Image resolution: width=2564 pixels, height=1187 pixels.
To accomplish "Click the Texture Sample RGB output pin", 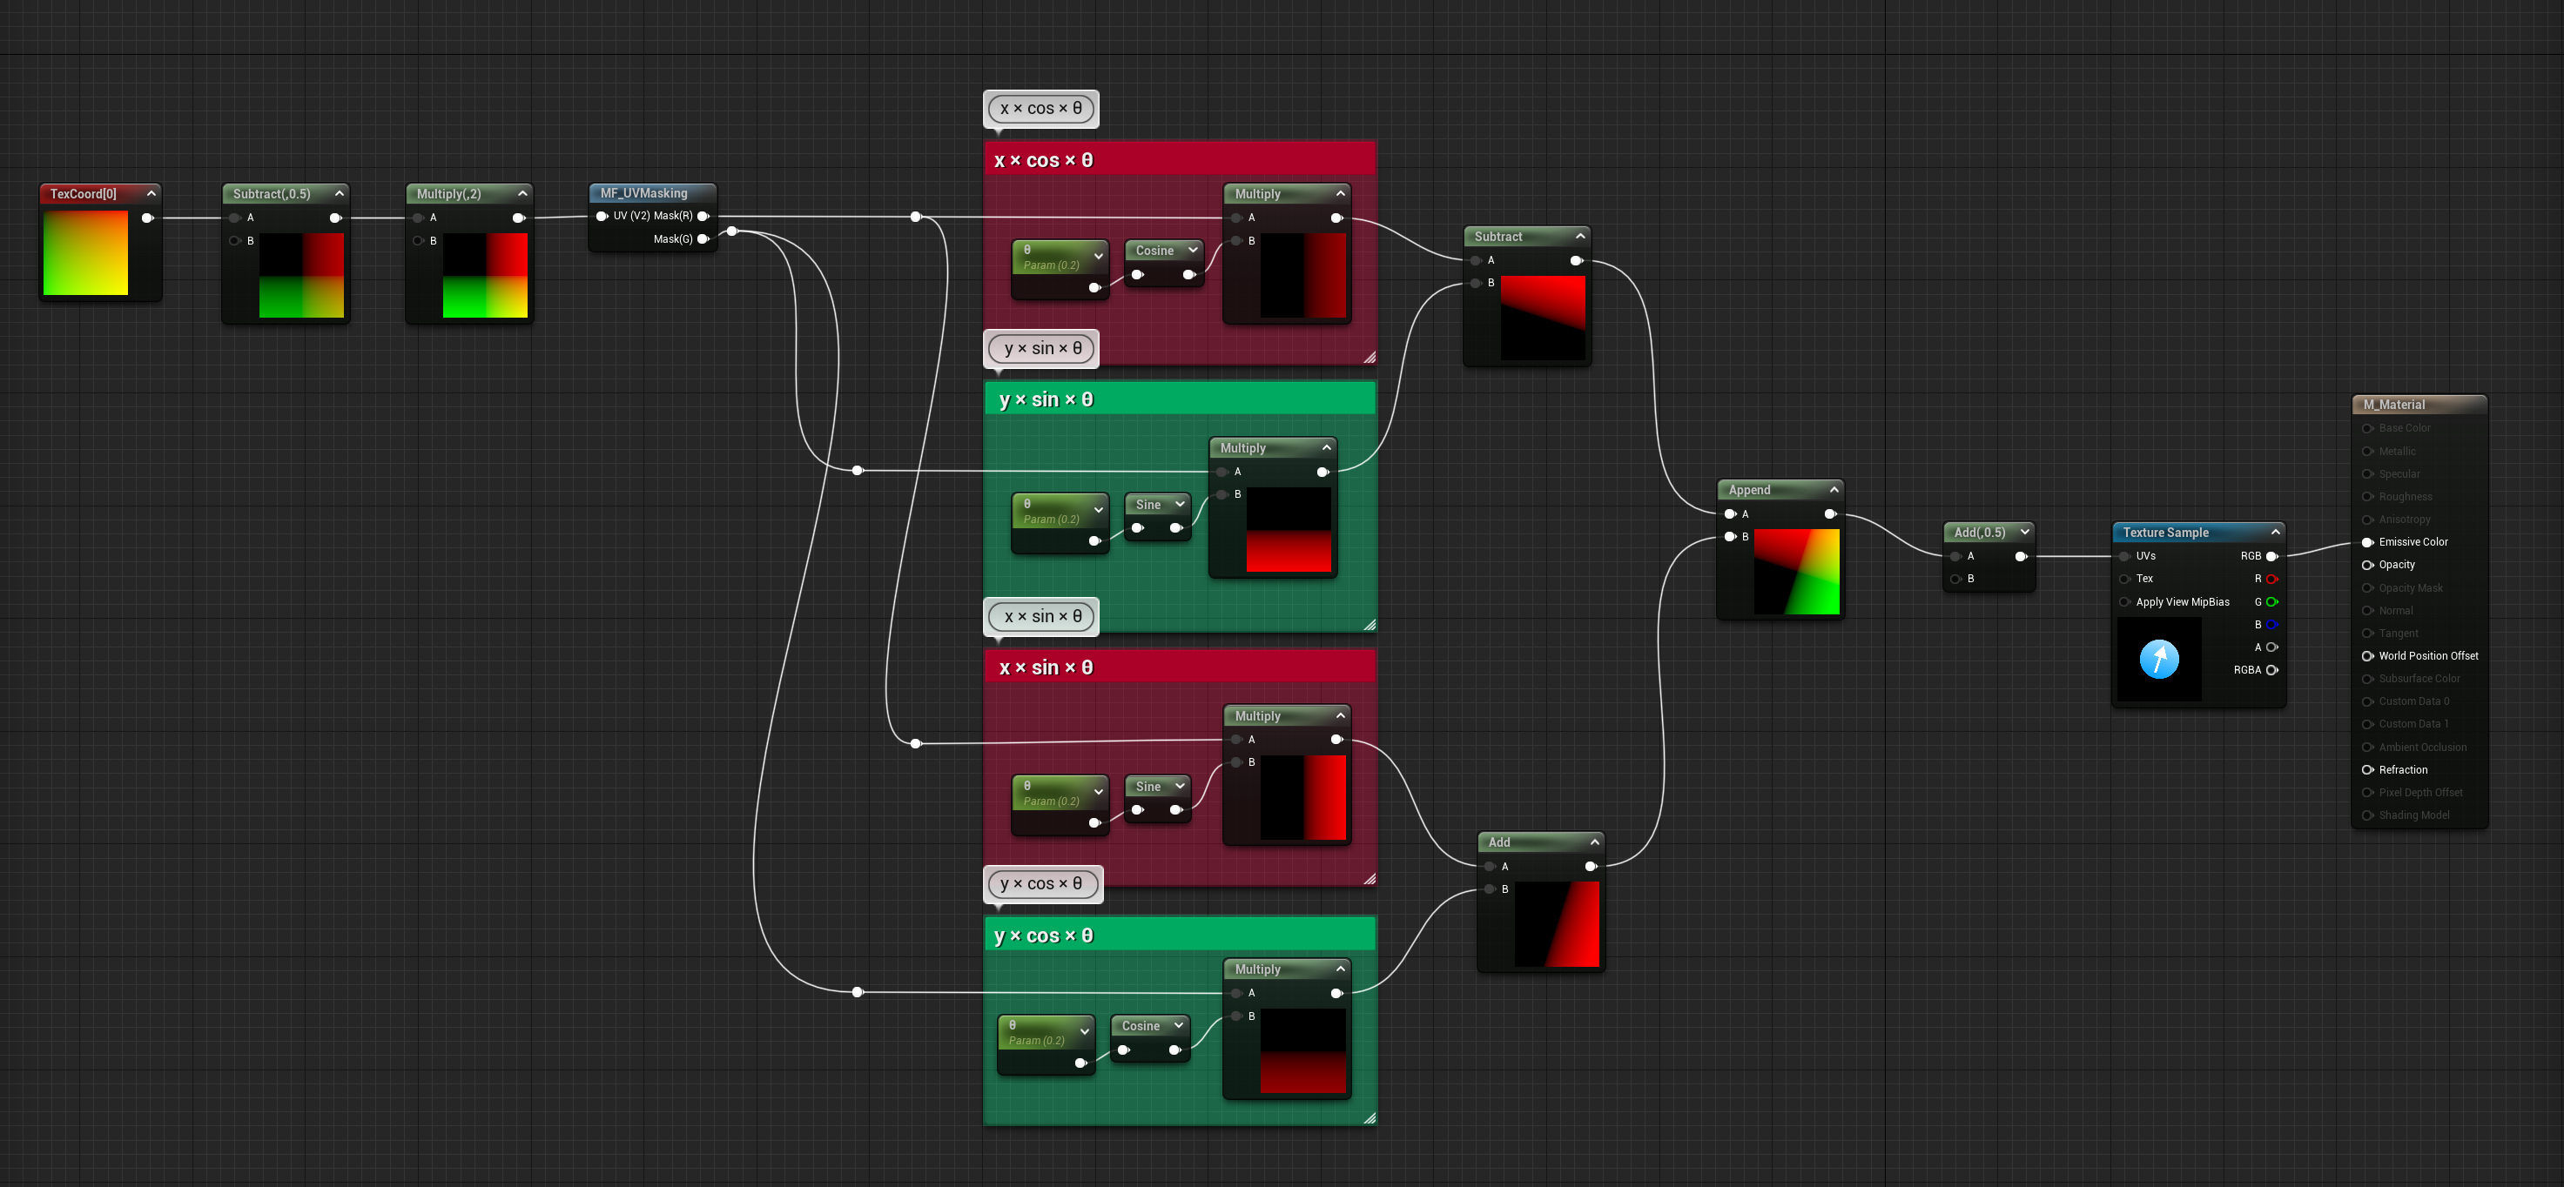I will (2271, 556).
